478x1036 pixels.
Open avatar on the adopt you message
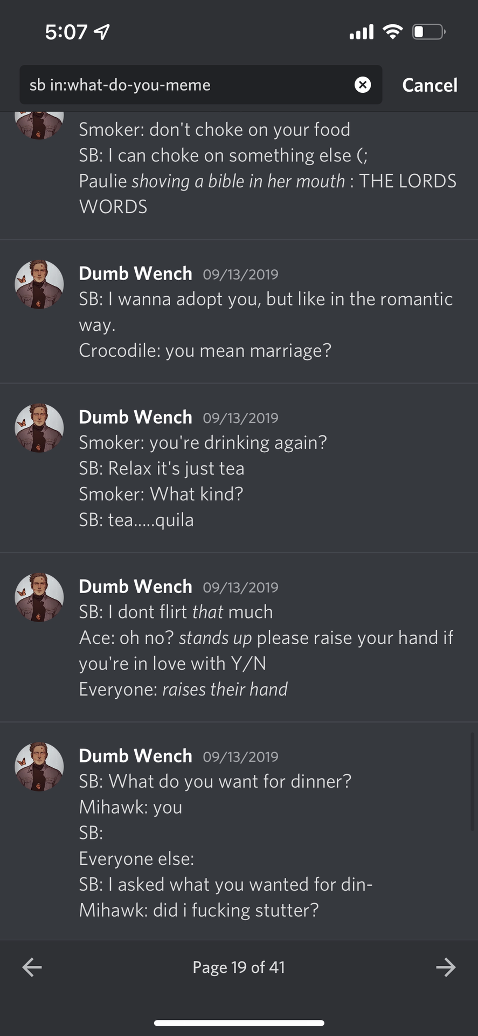click(39, 284)
